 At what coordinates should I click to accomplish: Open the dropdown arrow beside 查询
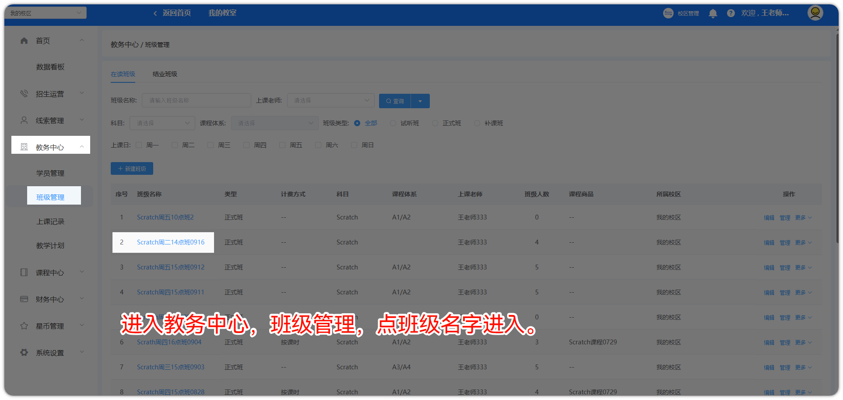420,101
